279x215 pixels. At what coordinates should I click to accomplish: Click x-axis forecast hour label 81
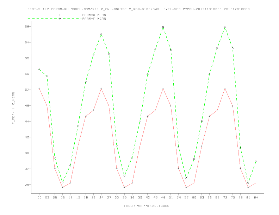248,197
